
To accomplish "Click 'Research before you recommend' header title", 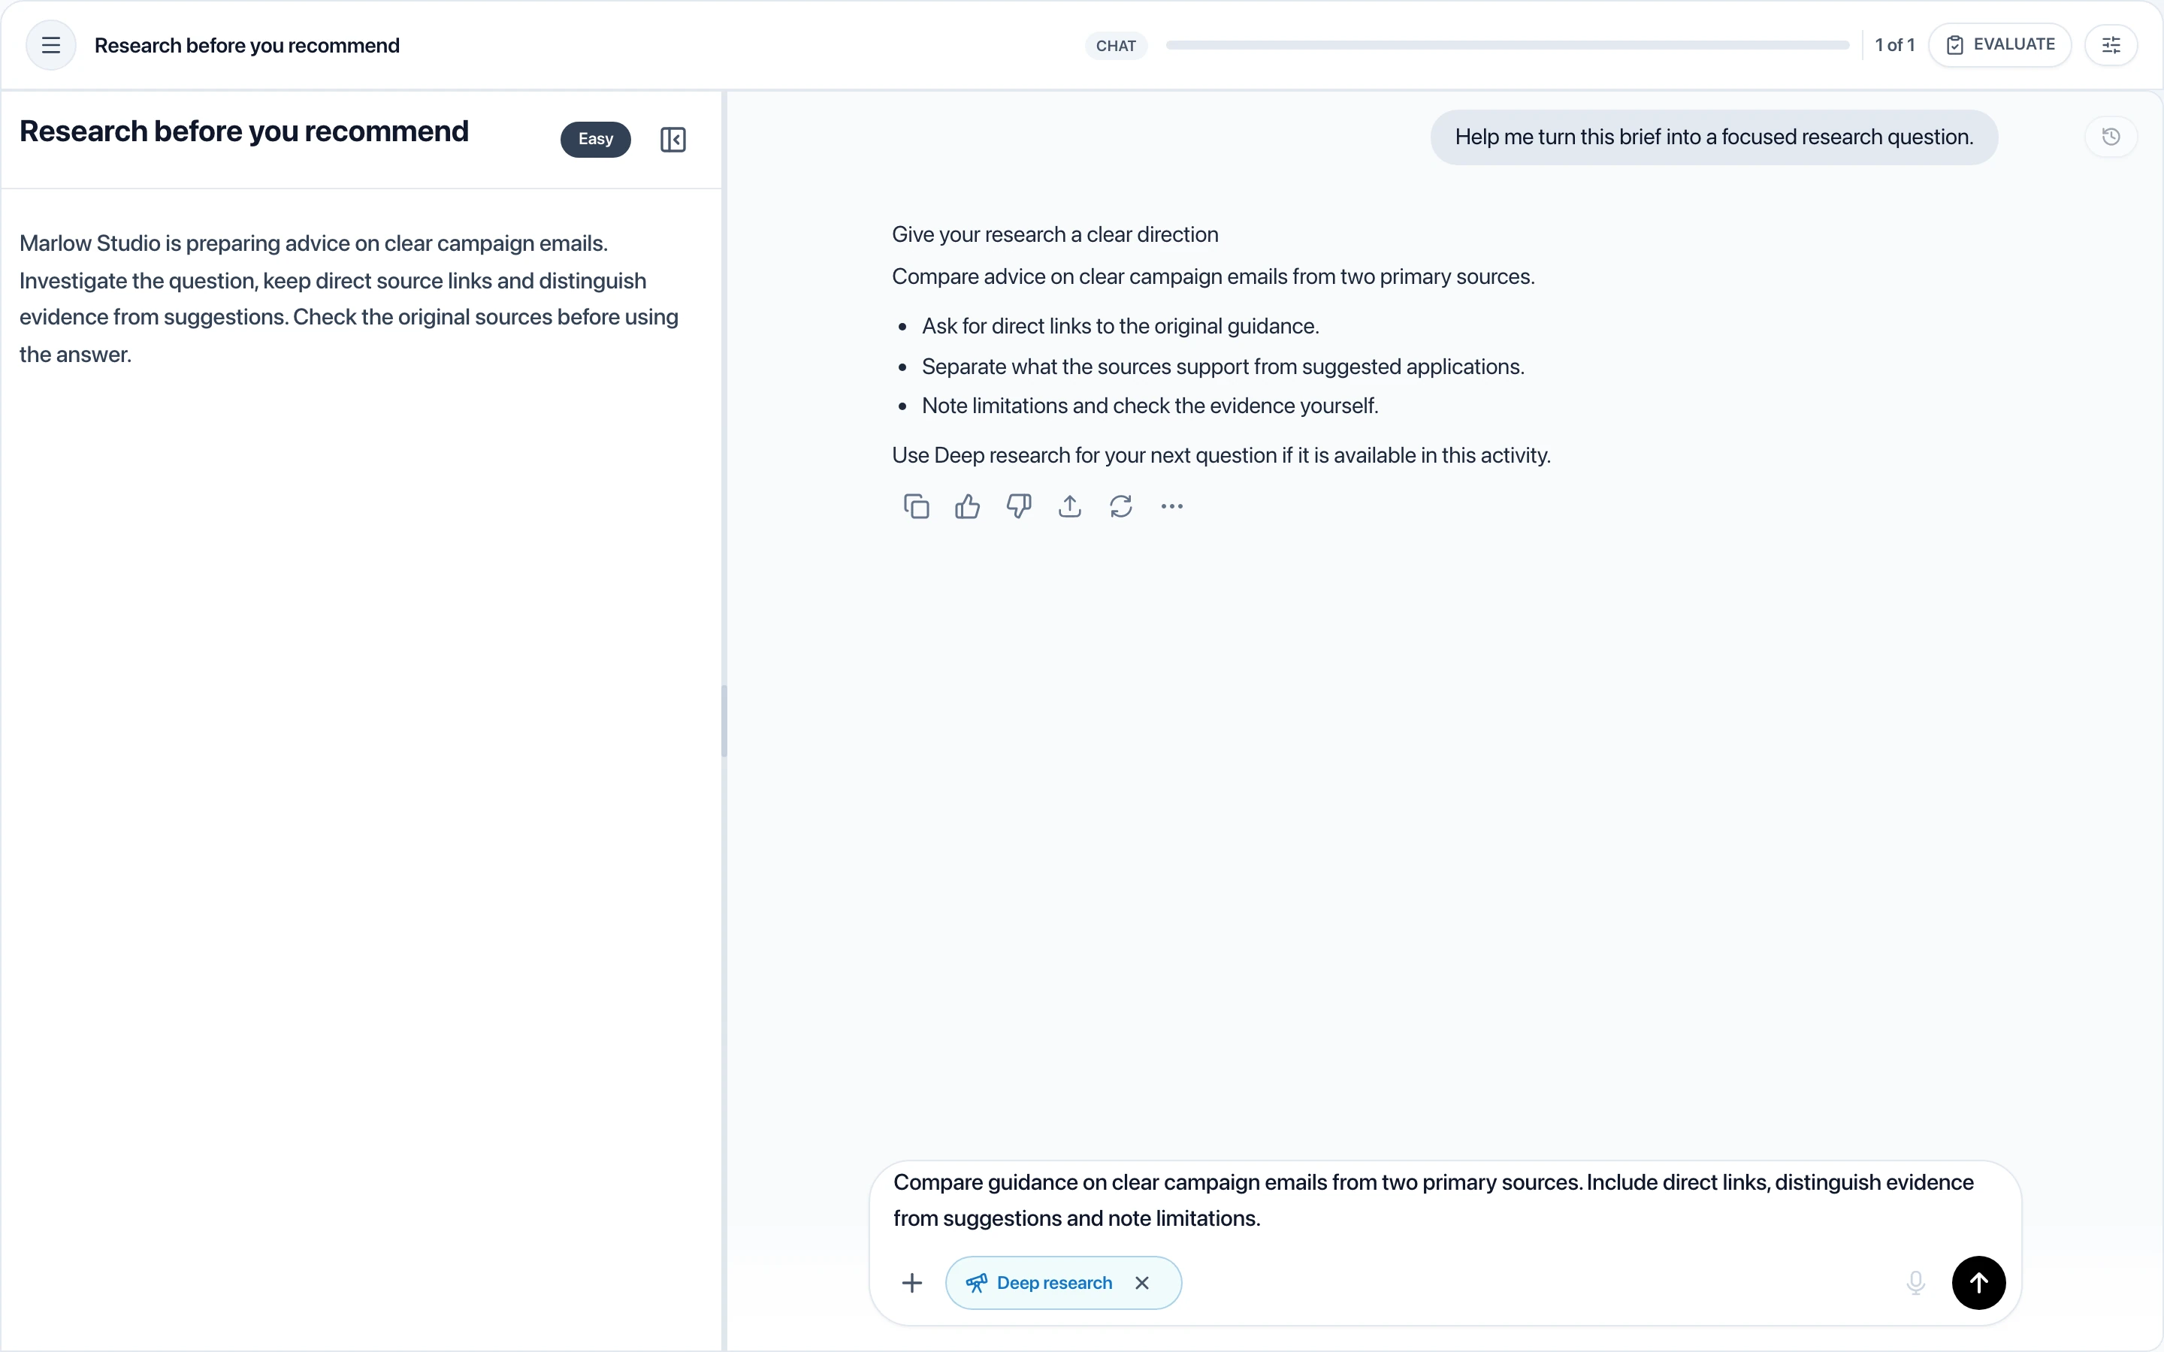I will (x=246, y=46).
